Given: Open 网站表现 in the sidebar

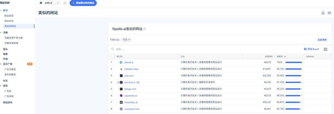Looking at the screenshot, I should (9, 15).
